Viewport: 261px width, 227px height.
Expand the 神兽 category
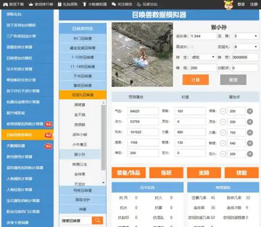[83, 209]
